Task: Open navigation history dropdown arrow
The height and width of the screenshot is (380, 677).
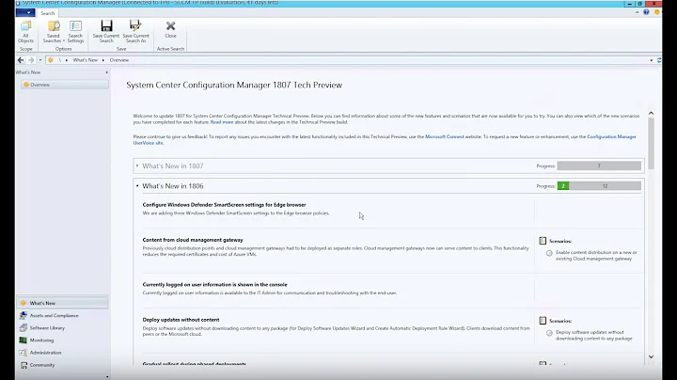Action: (40, 60)
